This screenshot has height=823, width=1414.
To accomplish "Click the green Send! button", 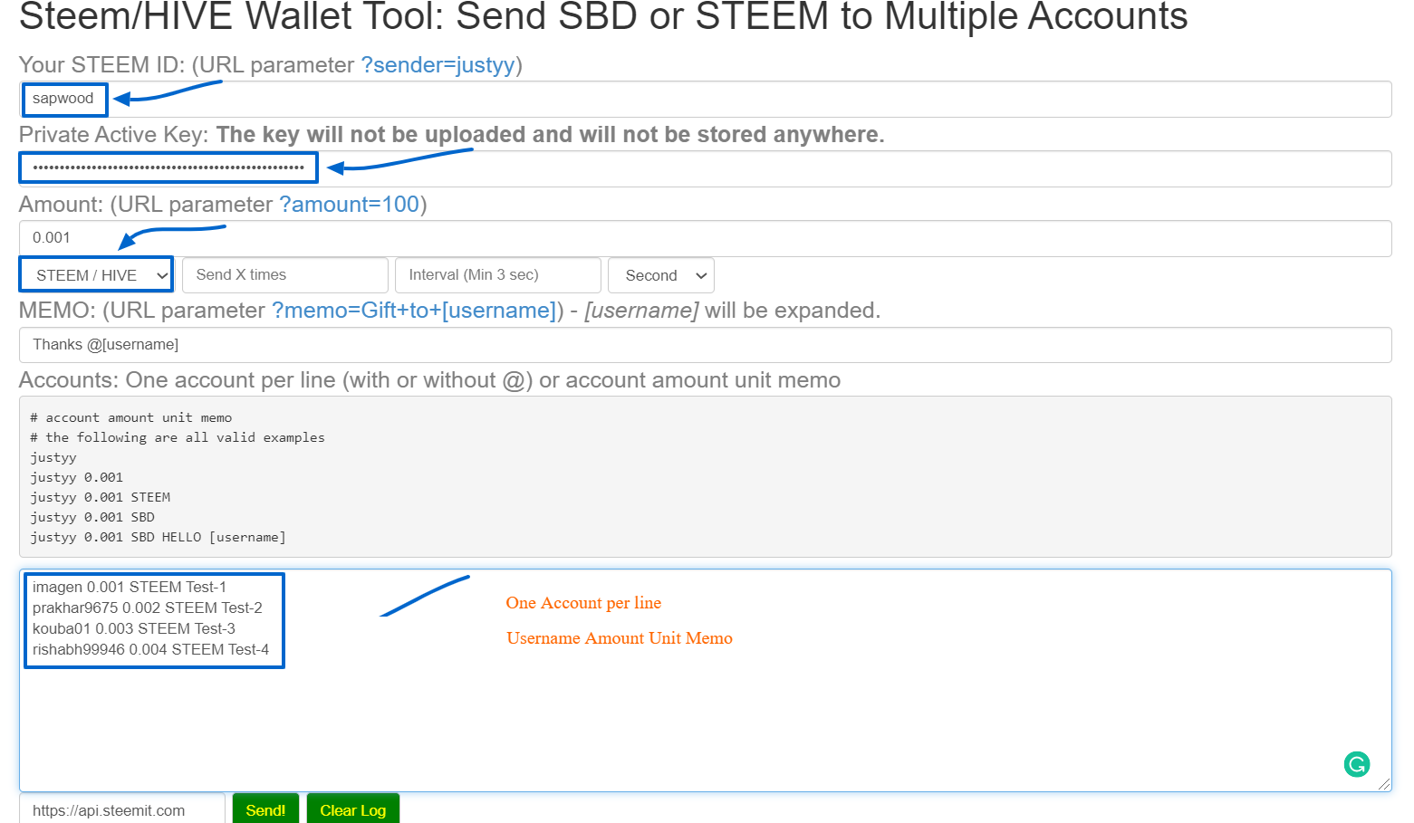I will coord(265,809).
